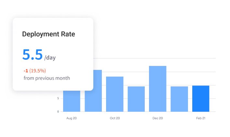230x137 pixels.
Task: Click the 'from previous month' caption
Action: tap(47, 78)
